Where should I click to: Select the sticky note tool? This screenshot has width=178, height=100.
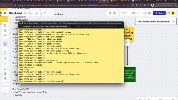click(x=5, y=54)
